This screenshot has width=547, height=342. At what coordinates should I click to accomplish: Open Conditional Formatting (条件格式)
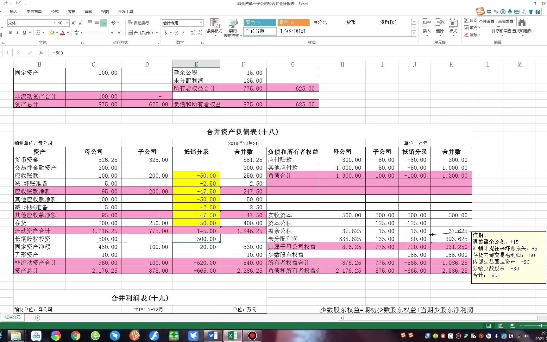(215, 28)
